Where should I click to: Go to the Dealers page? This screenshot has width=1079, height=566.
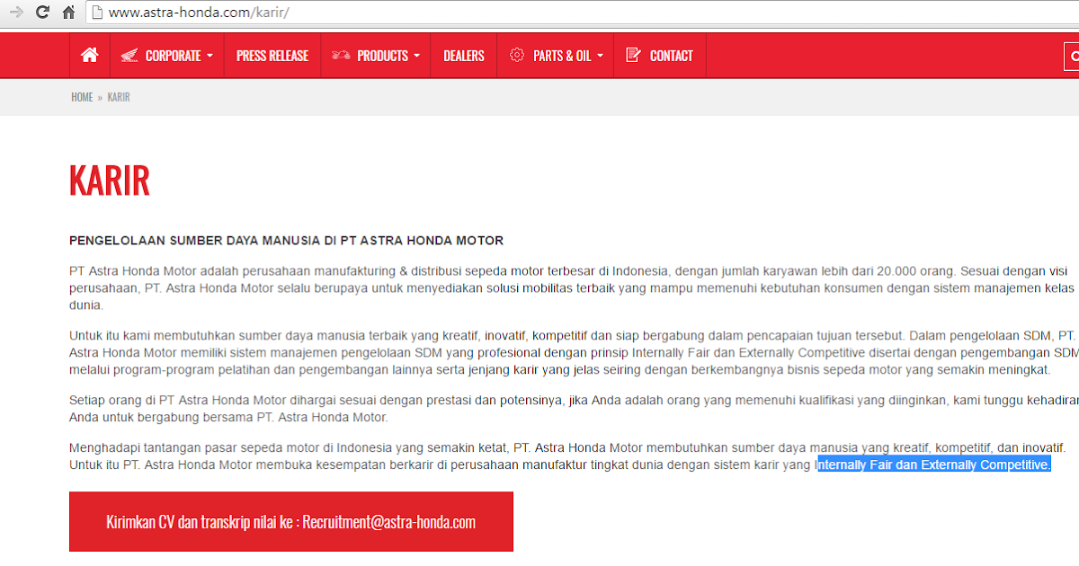tap(464, 56)
